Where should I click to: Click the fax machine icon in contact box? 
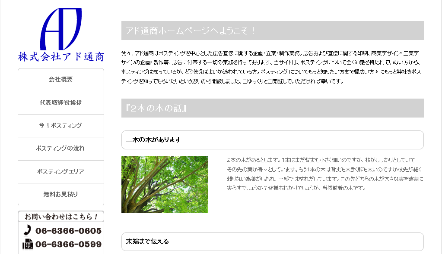pos(27,245)
